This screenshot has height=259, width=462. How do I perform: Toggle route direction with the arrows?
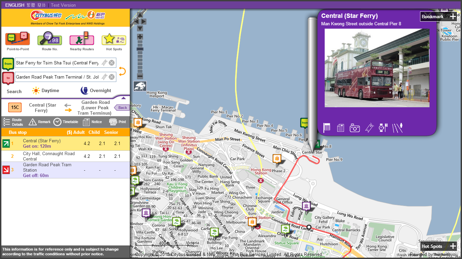click(68, 108)
